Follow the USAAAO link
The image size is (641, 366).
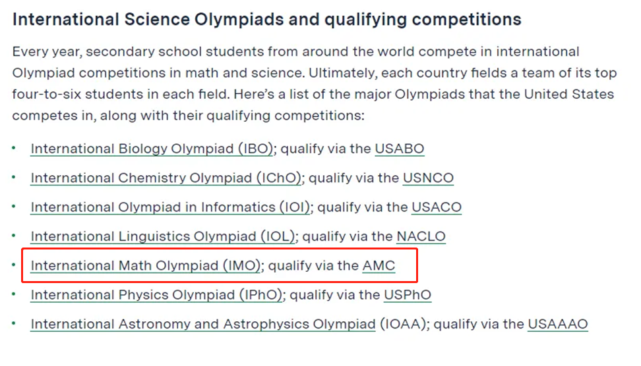(558, 324)
